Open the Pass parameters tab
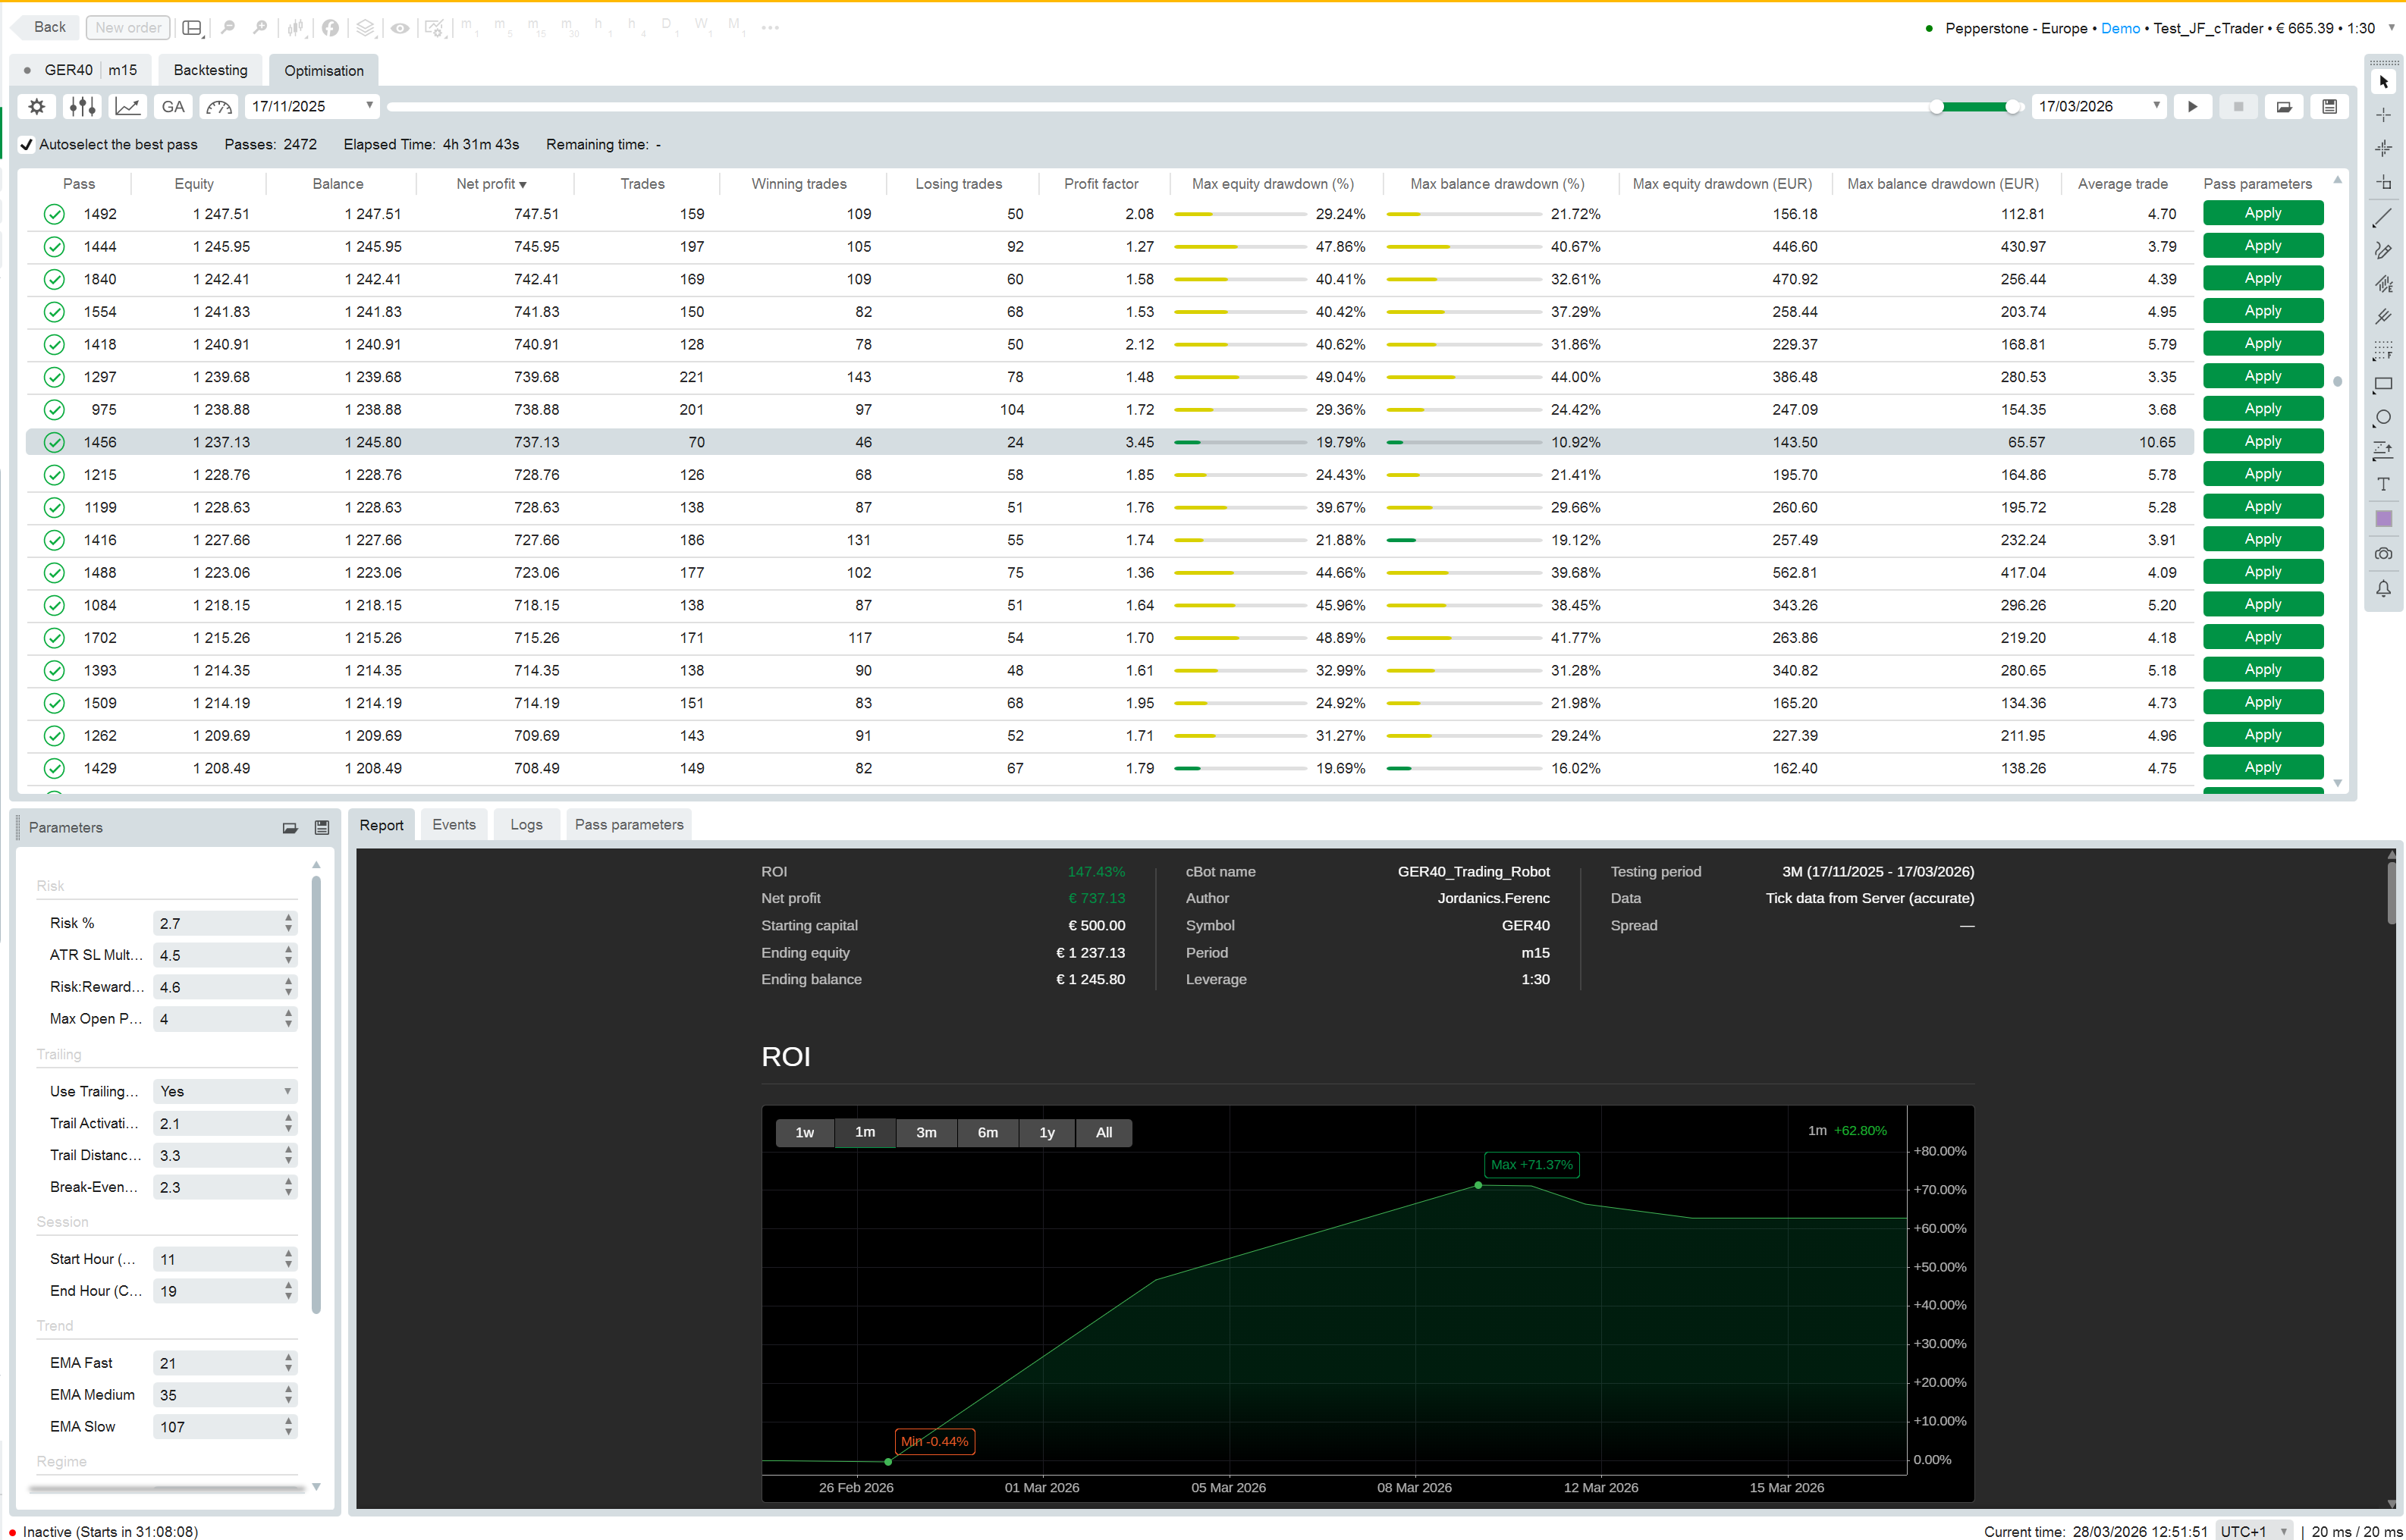 (x=628, y=824)
